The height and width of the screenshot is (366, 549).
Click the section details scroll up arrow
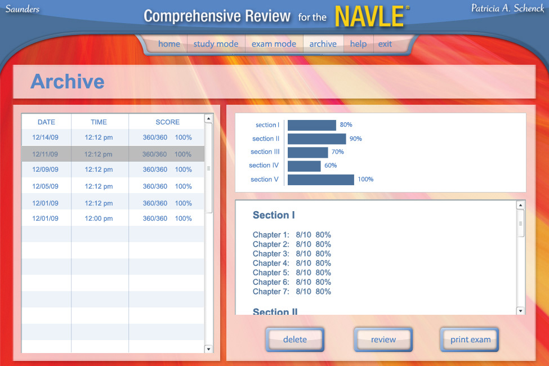tap(521, 205)
